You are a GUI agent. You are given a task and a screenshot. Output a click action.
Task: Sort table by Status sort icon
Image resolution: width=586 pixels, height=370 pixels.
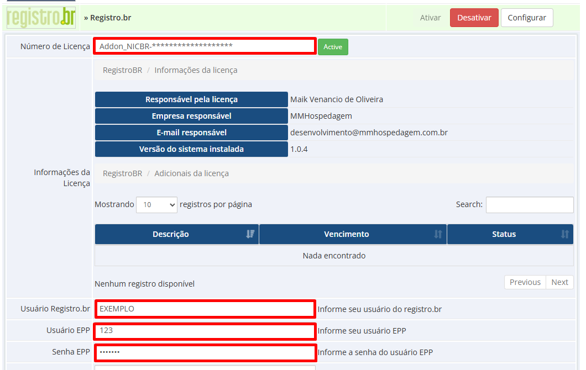[x=564, y=234]
